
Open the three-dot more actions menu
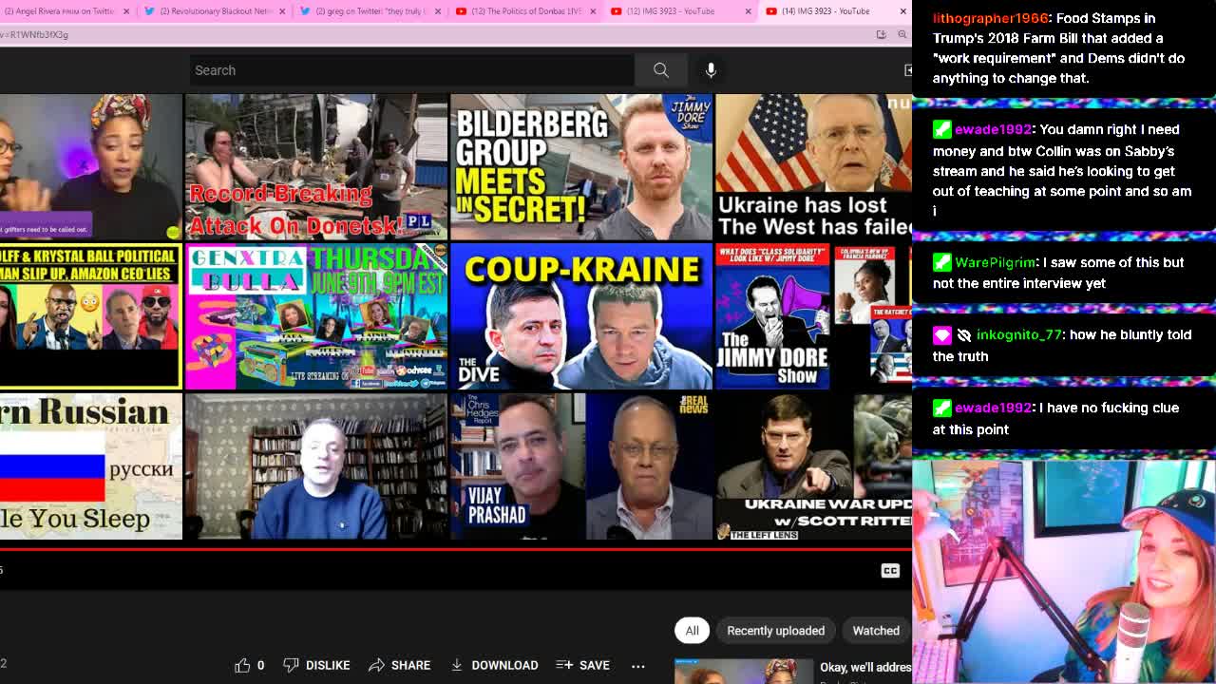click(x=637, y=666)
